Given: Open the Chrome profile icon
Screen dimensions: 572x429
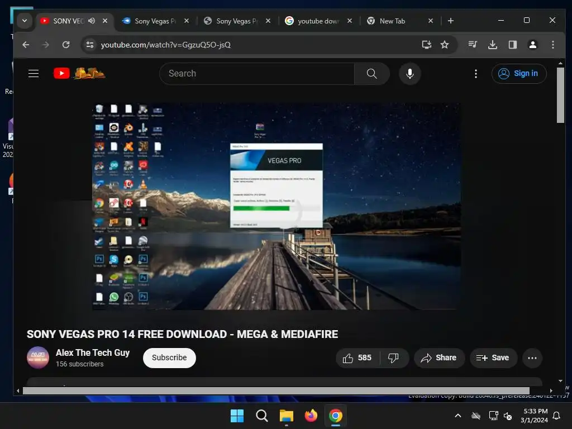Looking at the screenshot, I should (x=532, y=45).
